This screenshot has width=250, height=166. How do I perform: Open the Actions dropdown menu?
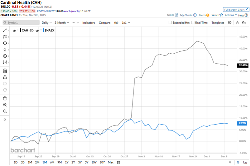tap(231, 15)
